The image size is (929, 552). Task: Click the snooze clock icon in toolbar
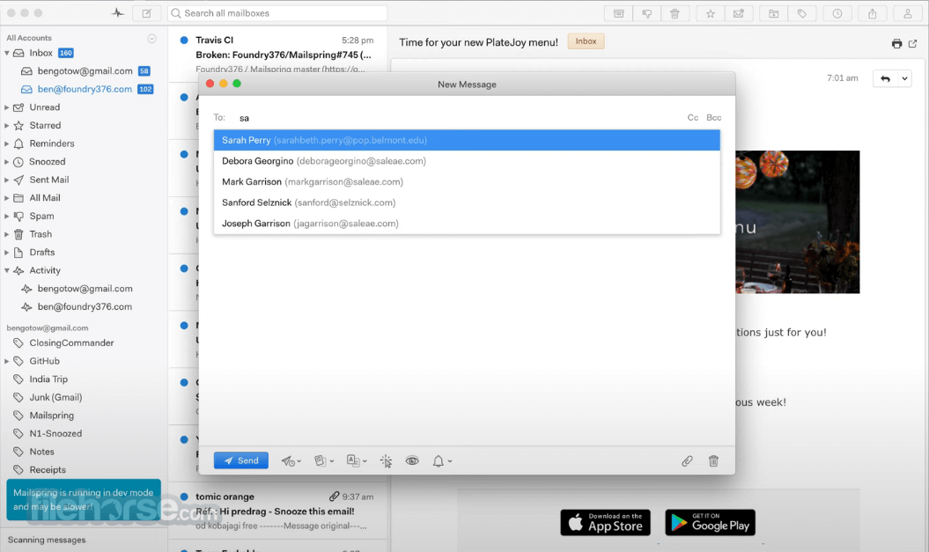(837, 13)
